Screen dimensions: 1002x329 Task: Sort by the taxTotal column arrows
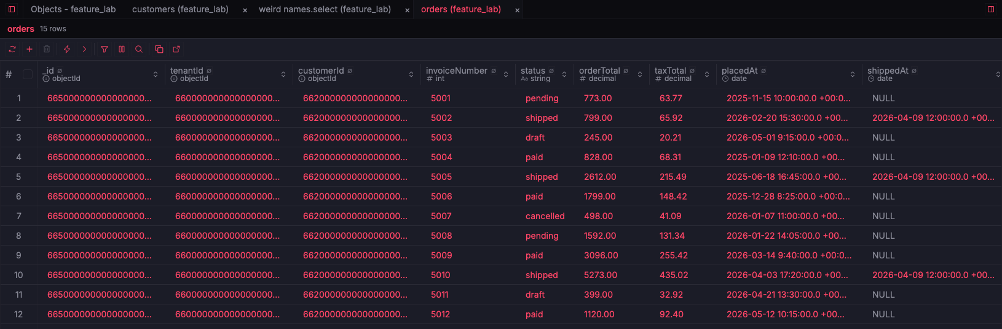(x=707, y=74)
